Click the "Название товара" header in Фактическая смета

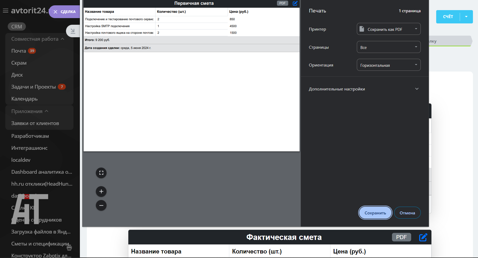point(156,251)
